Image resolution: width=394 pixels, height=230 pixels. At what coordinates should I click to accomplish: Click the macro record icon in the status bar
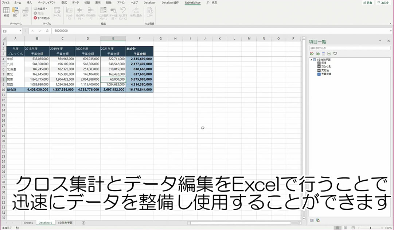tap(17, 228)
